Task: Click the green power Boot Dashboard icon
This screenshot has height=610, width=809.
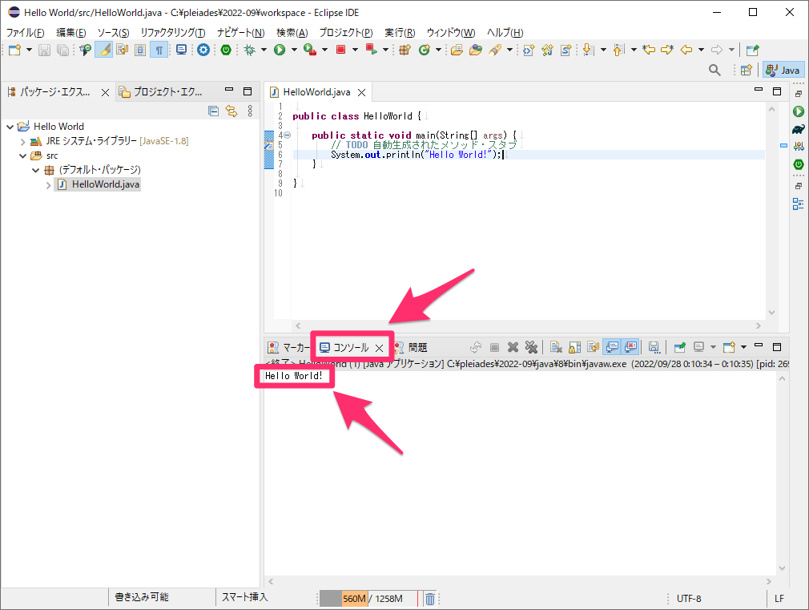Action: [225, 50]
